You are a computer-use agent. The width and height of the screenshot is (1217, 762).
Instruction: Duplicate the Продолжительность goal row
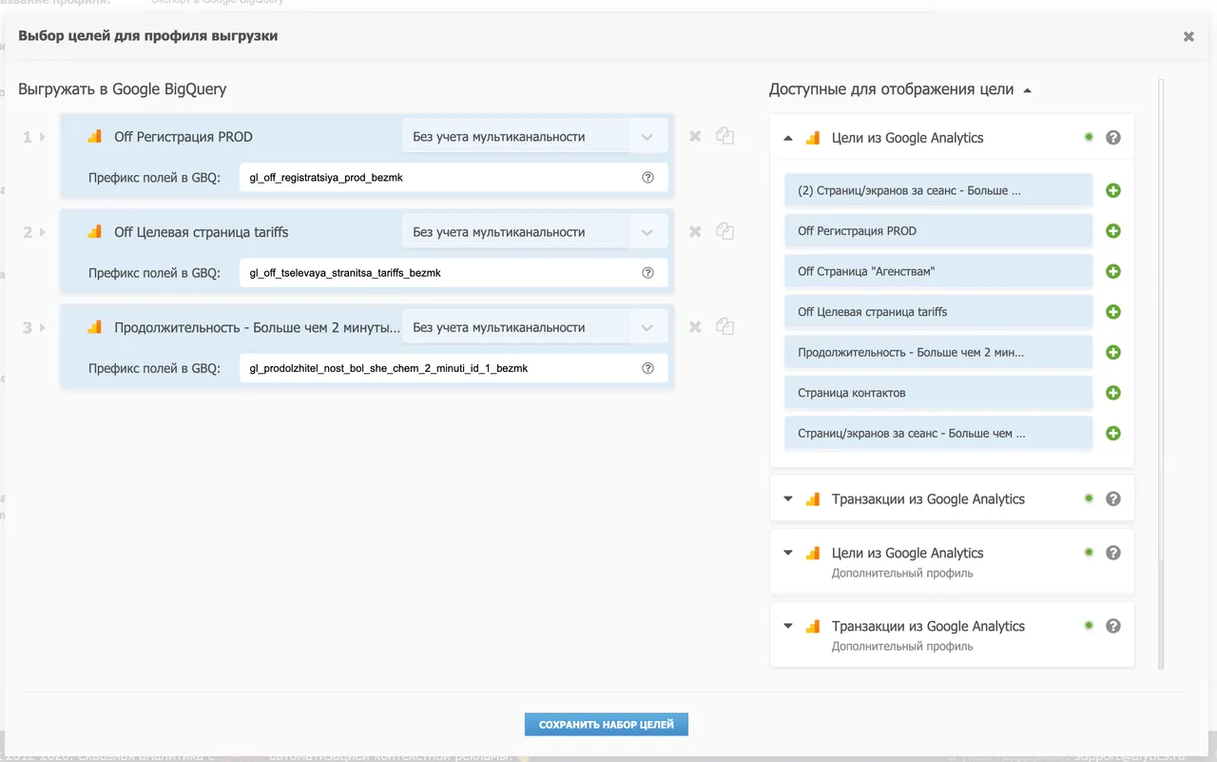point(724,326)
